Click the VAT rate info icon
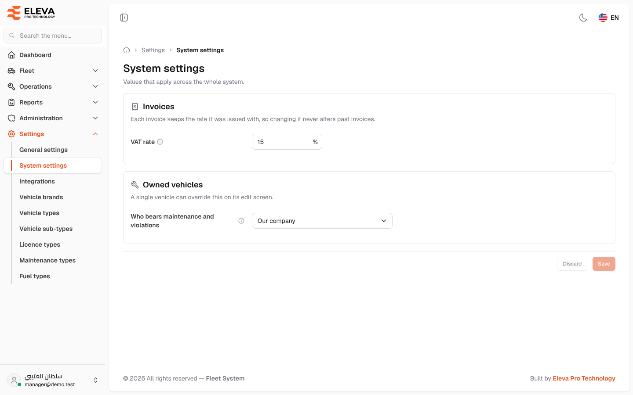Image resolution: width=633 pixels, height=395 pixels. (160, 142)
